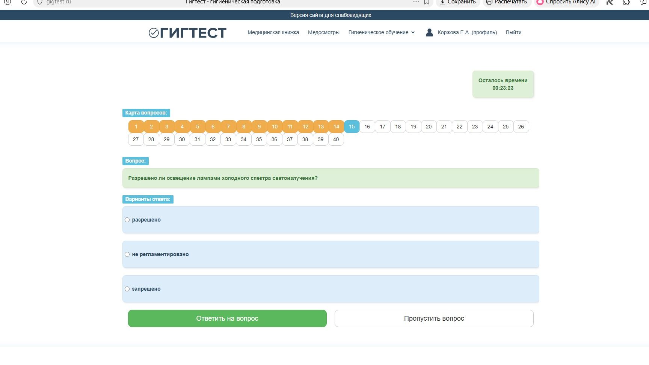Select the answer "запрещено"
649x365 pixels.
click(127, 289)
